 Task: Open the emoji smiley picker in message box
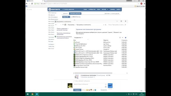tap(106, 84)
